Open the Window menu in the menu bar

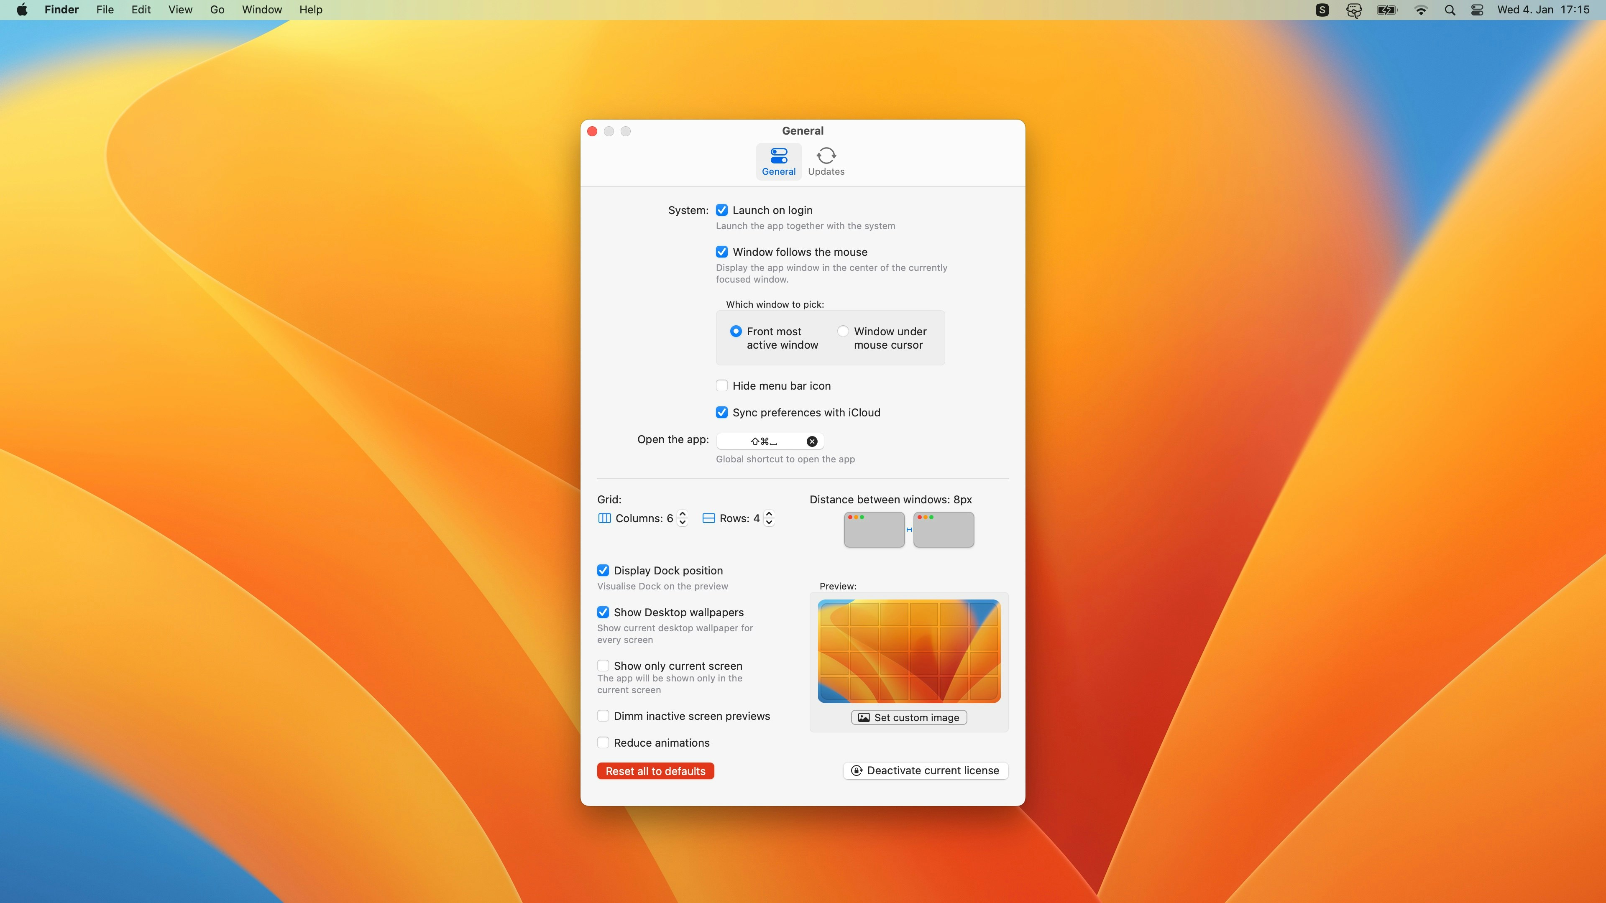(x=262, y=10)
